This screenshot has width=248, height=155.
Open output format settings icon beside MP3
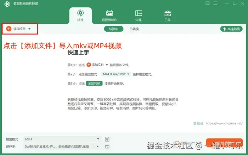coord(107,139)
